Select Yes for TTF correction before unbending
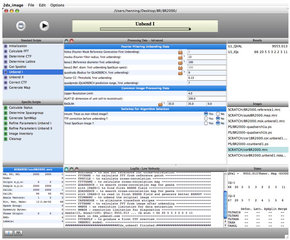This screenshot has width=290, height=240. [x=206, y=118]
